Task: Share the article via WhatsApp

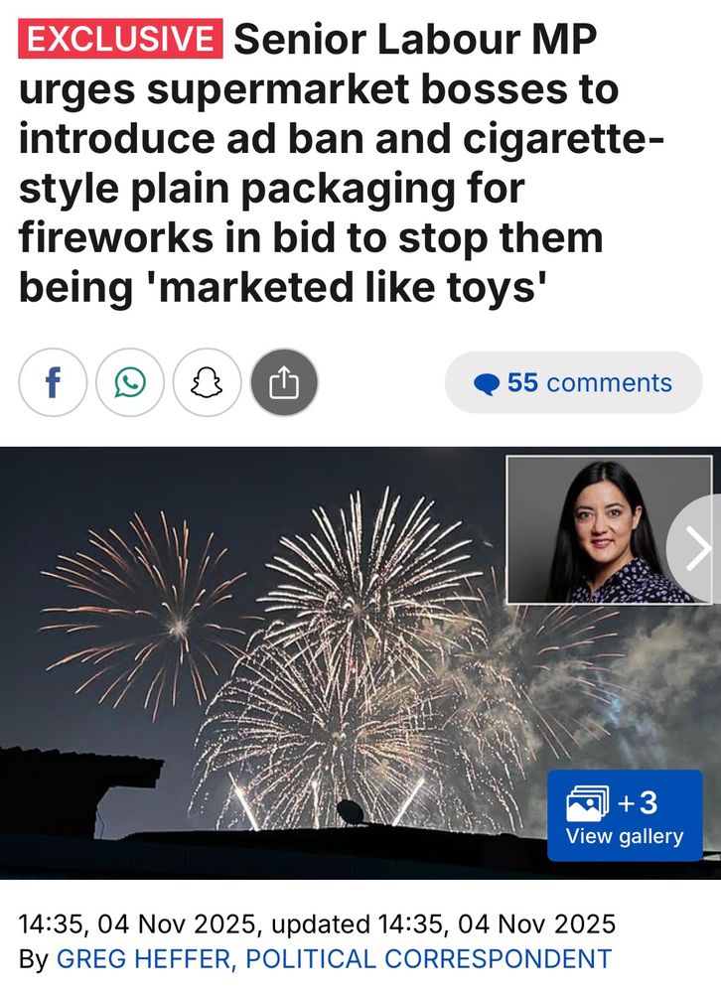Action: [130, 382]
